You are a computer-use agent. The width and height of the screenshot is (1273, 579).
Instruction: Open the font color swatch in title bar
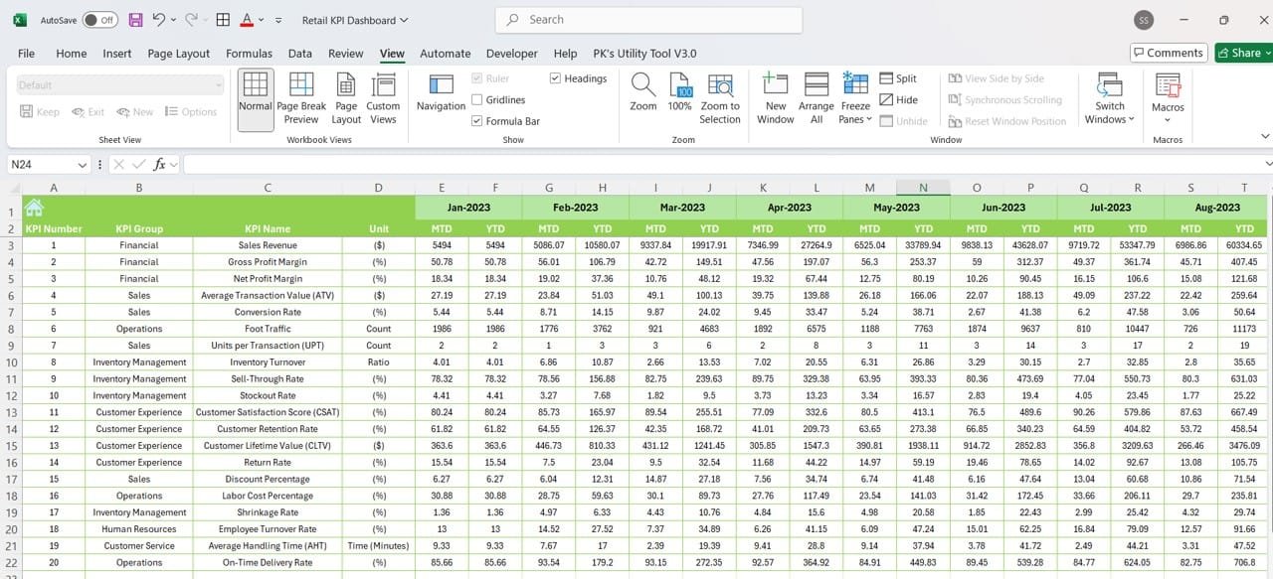click(x=247, y=20)
